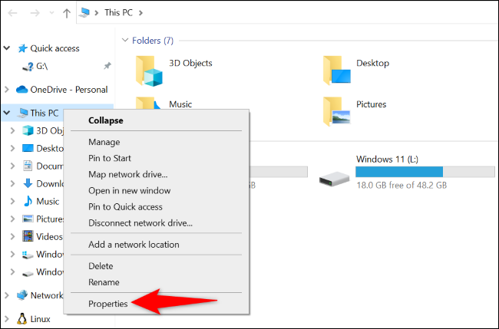Viewport: 499px width, 329px height.
Task: Choose Map network drive... menu entry
Action: [x=127, y=174]
